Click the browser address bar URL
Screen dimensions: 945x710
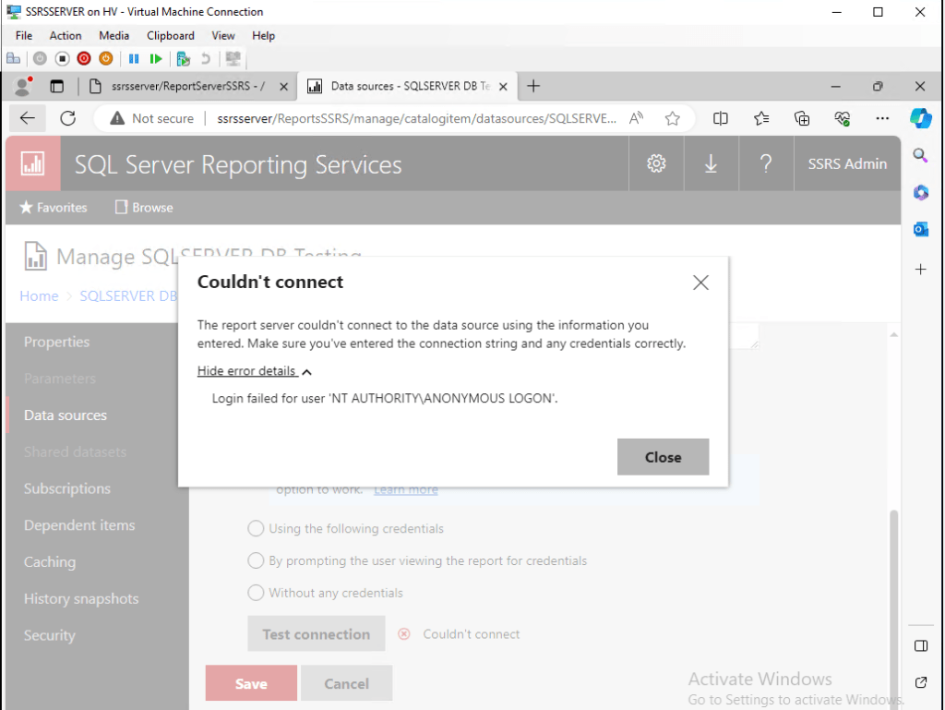[416, 118]
